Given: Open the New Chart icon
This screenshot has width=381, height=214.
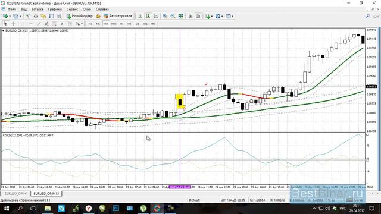Looking at the screenshot, I should (5, 16).
